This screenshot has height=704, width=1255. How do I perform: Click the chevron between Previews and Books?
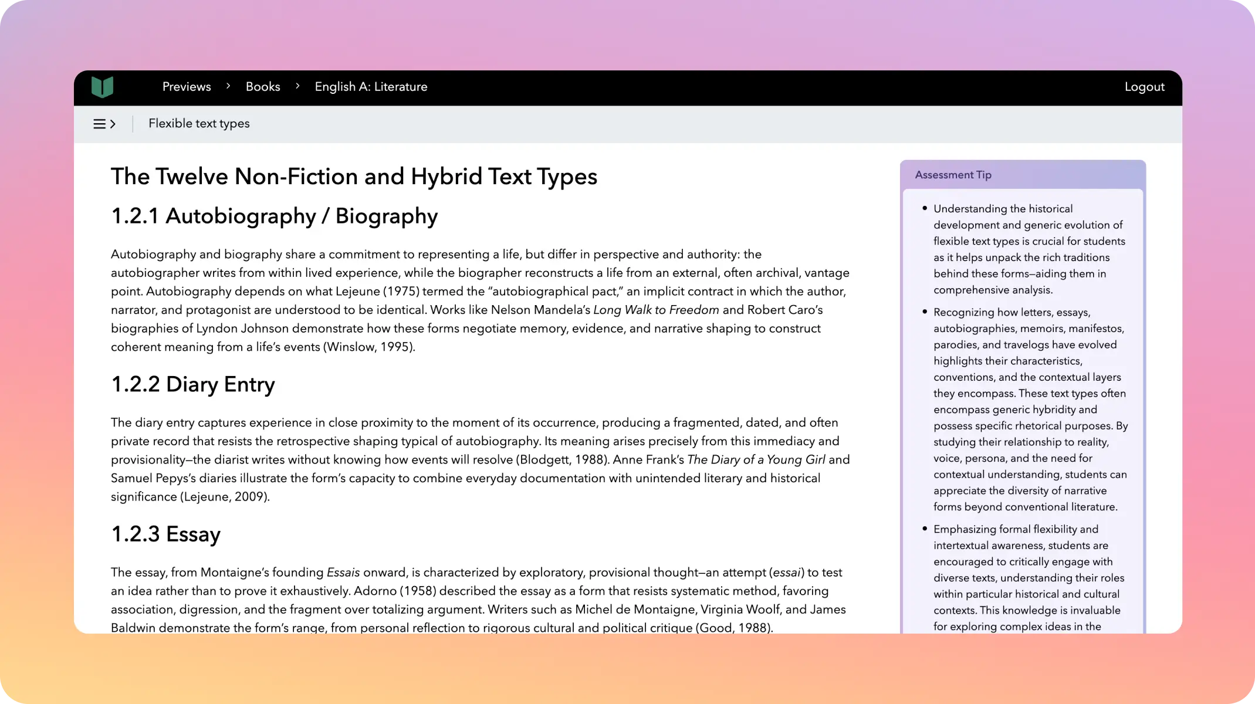(228, 86)
